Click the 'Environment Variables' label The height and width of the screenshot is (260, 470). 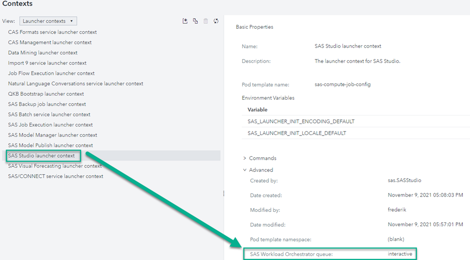(x=268, y=98)
